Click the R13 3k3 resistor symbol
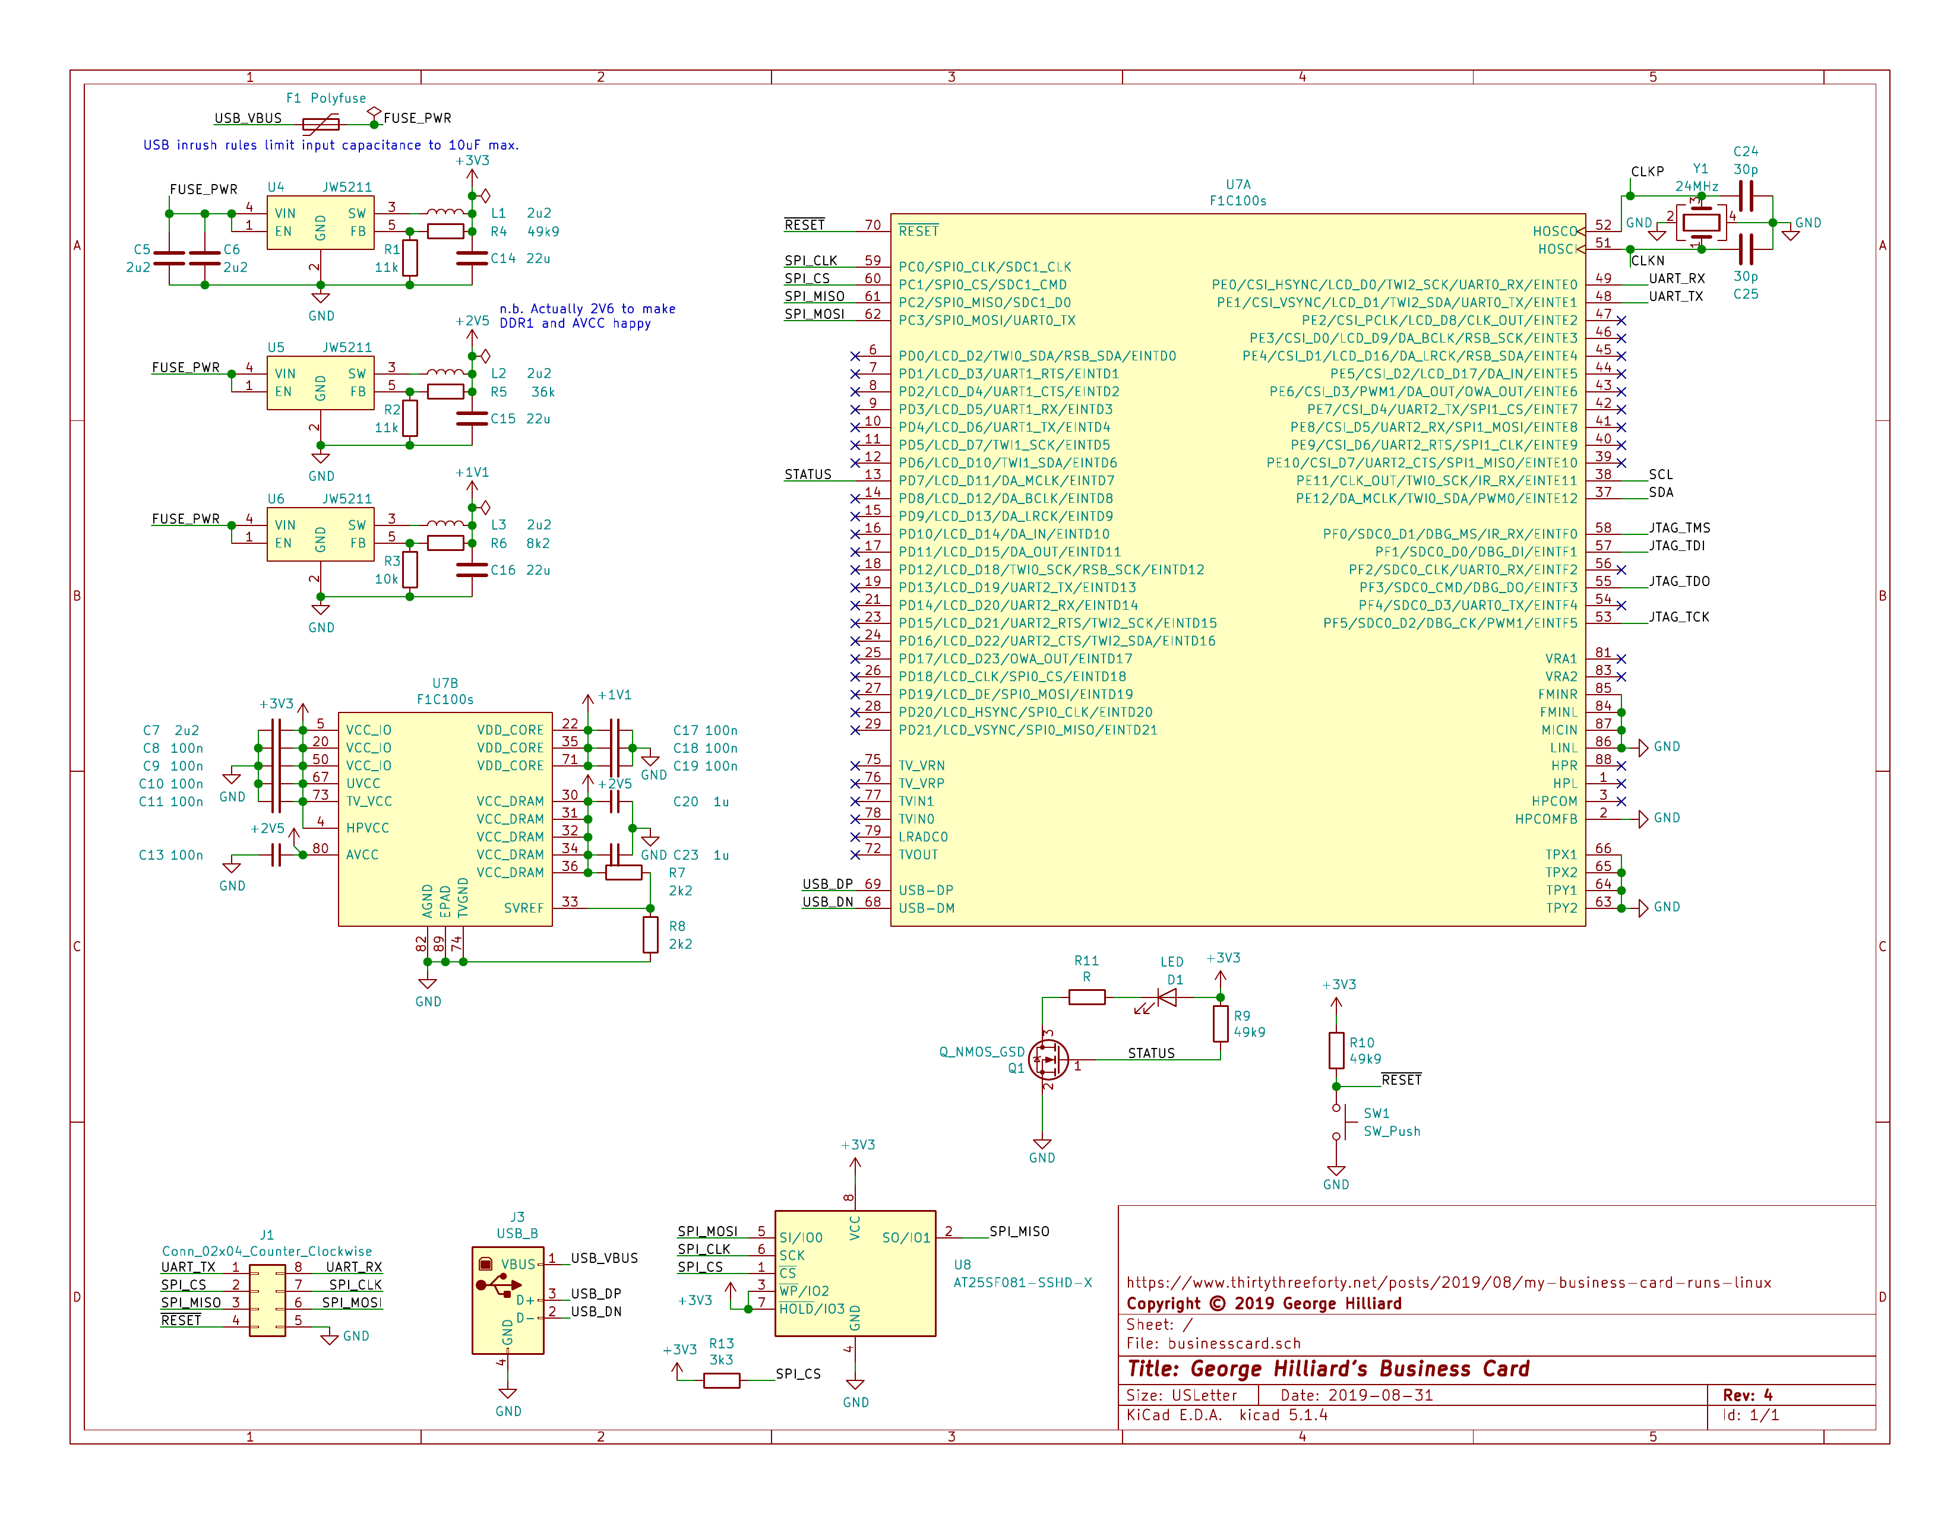Image resolution: width=1960 pixels, height=1514 pixels. tap(722, 1380)
